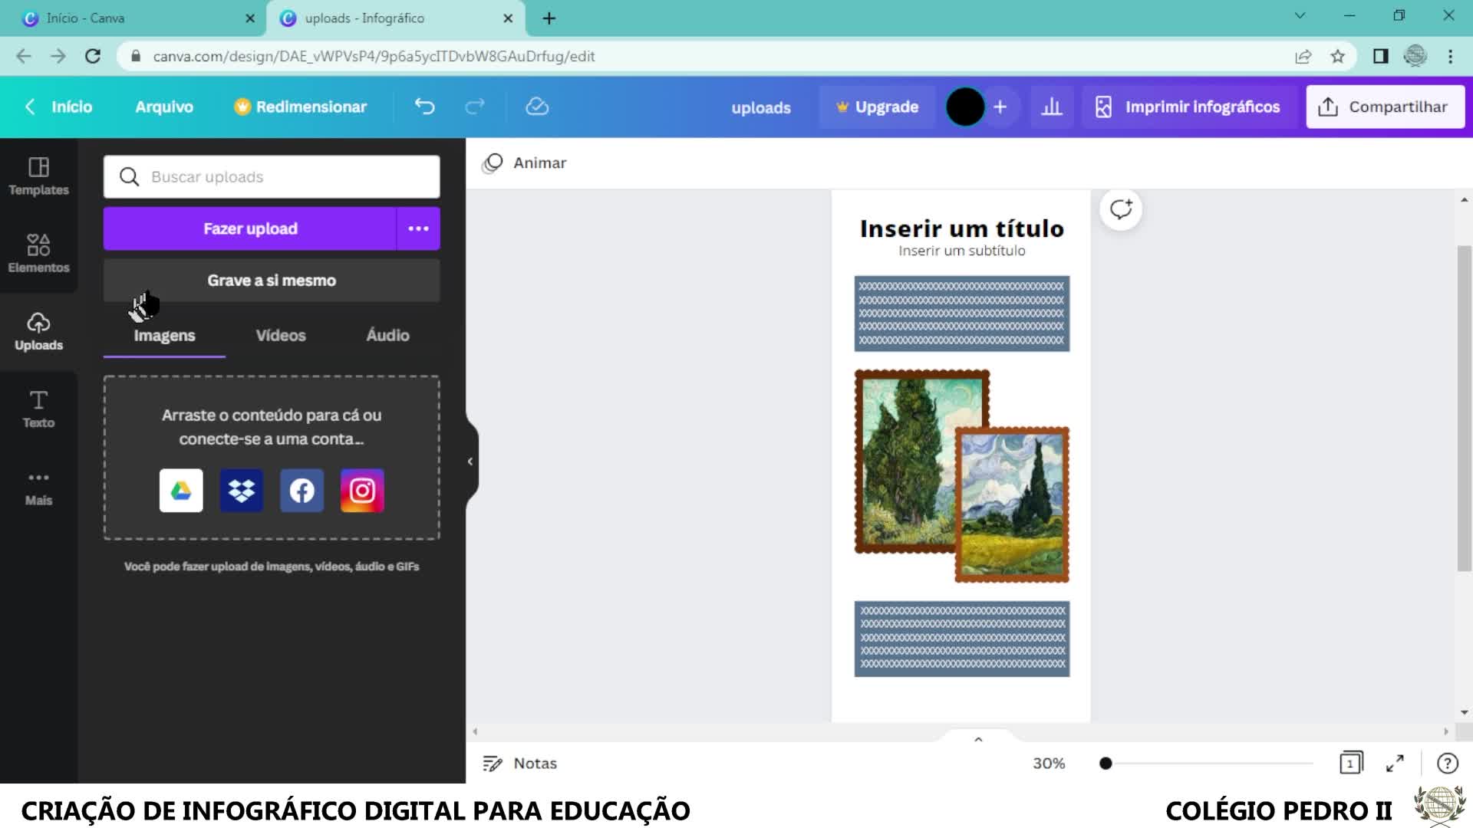1473x828 pixels.
Task: Bookmark this page with star icon
Action: (x=1337, y=56)
